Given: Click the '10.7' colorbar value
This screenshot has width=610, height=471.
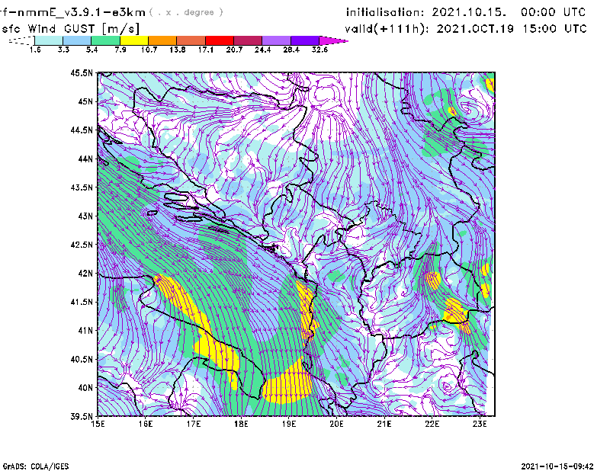Looking at the screenshot, I should pos(149,50).
